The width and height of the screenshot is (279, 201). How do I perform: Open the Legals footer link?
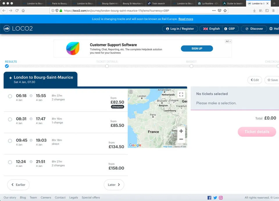click(74, 198)
